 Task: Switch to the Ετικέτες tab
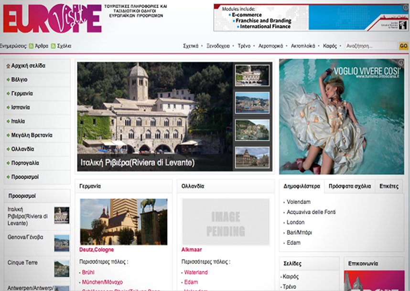tap(389, 187)
